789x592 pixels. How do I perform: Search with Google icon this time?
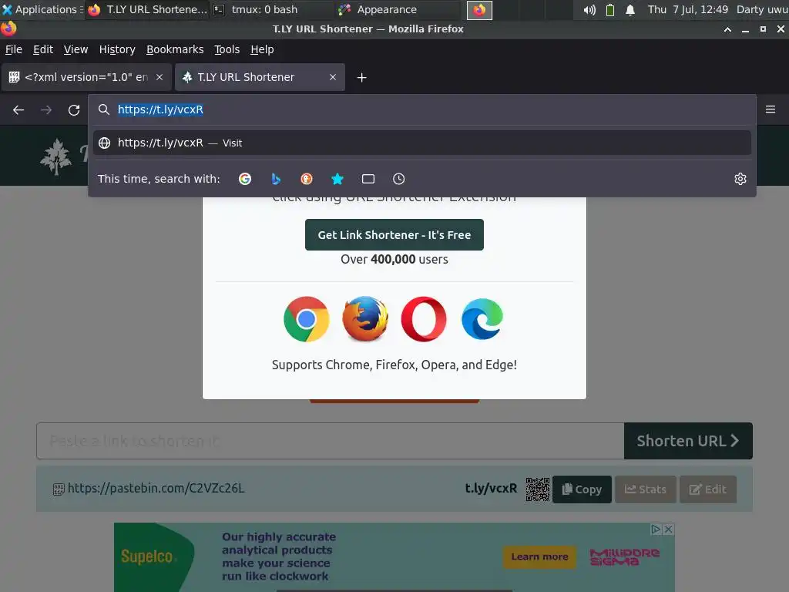[245, 179]
